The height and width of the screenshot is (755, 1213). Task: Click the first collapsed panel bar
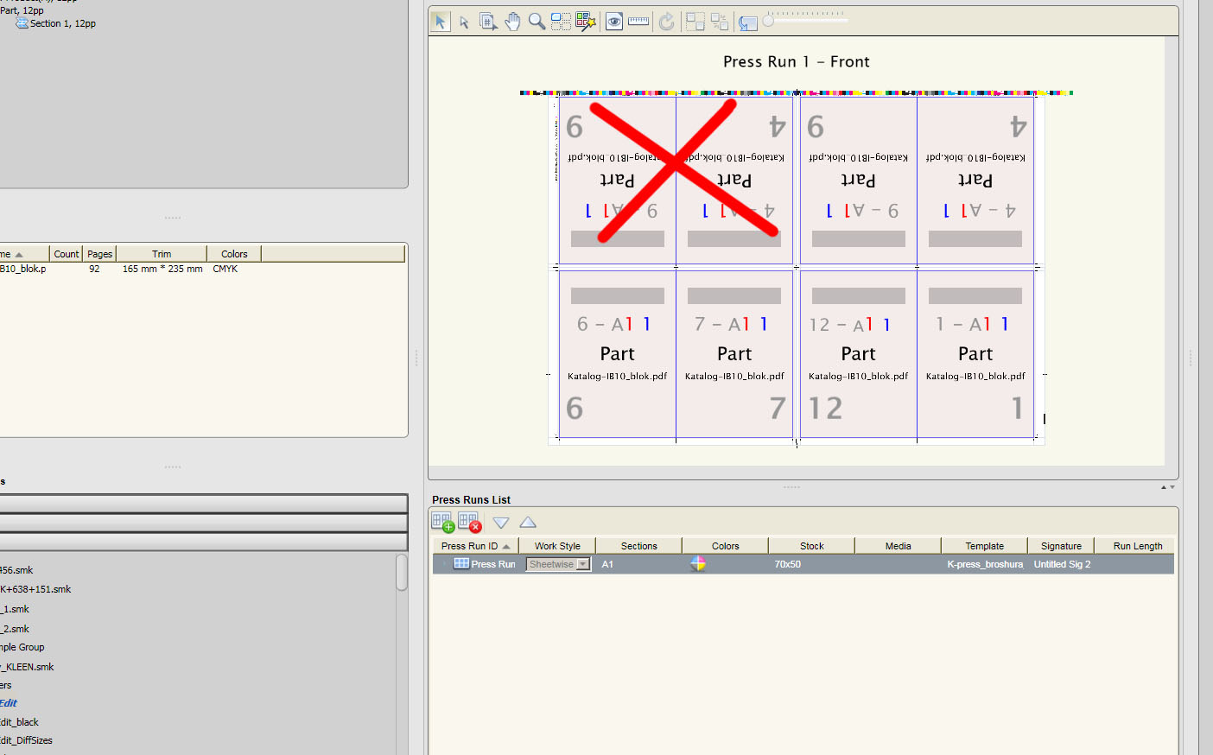tap(204, 504)
